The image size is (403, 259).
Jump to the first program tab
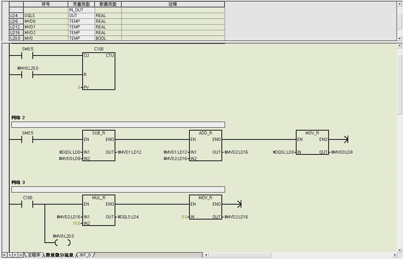click(x=5, y=255)
